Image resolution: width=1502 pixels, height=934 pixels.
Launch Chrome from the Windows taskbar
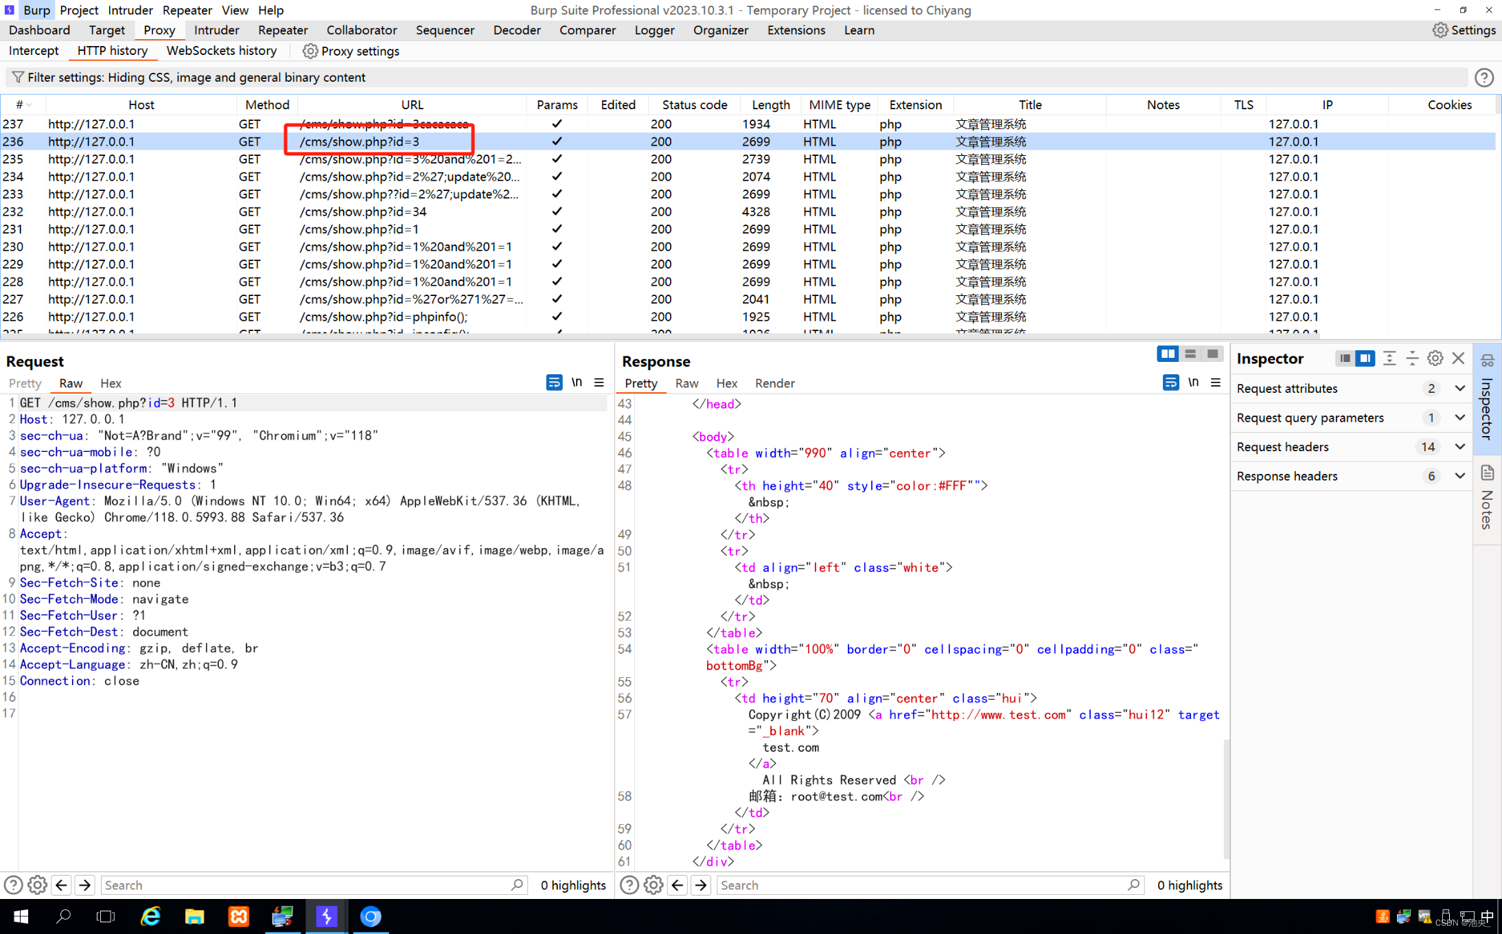[x=370, y=916]
